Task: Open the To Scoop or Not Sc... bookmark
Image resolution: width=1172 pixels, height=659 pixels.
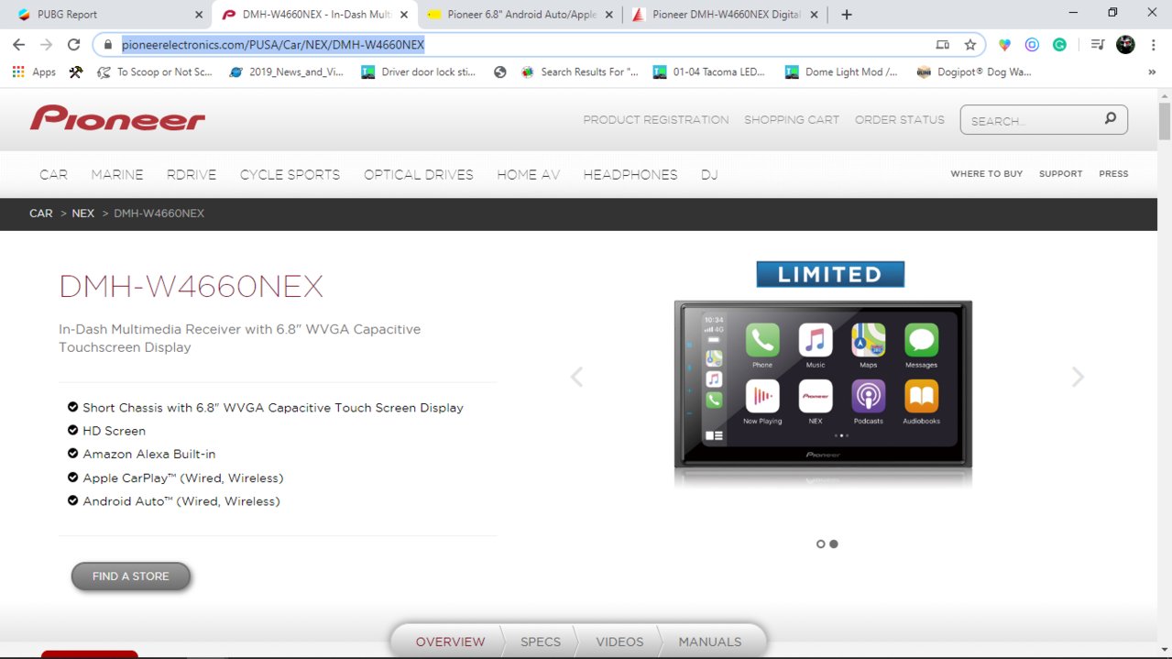Action: pos(154,71)
